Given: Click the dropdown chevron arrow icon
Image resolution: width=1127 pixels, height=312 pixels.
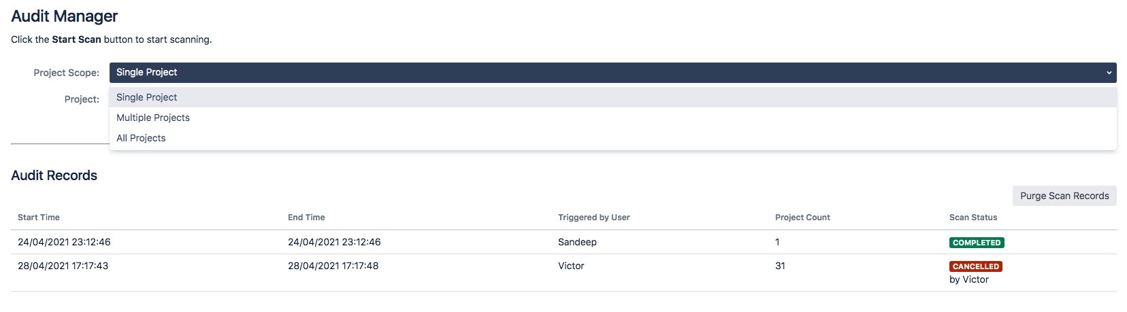Looking at the screenshot, I should [x=1109, y=73].
